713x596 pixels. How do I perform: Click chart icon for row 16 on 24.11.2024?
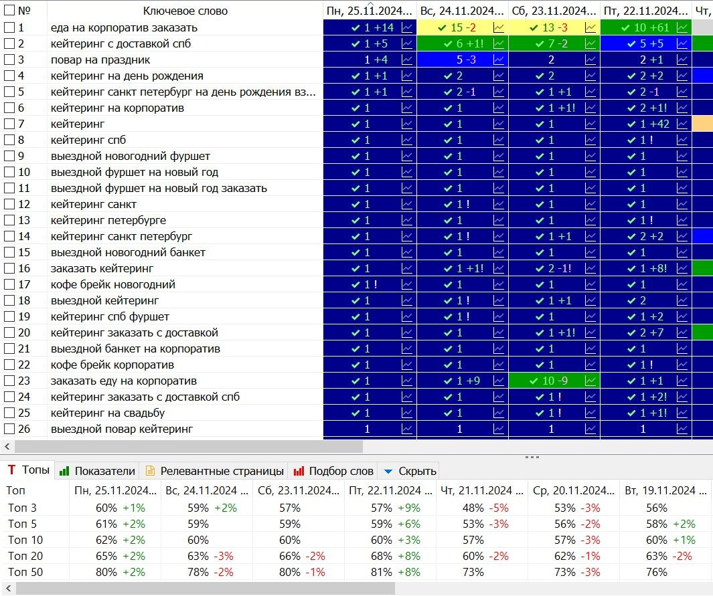(x=499, y=268)
